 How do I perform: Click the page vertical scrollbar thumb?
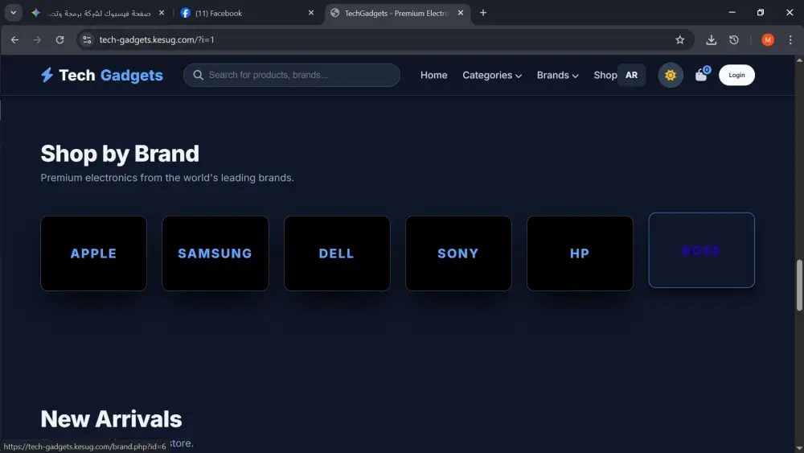pyautogui.click(x=799, y=286)
